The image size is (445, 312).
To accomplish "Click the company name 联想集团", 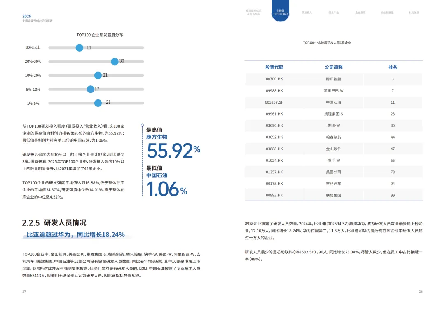I will coord(333,196).
